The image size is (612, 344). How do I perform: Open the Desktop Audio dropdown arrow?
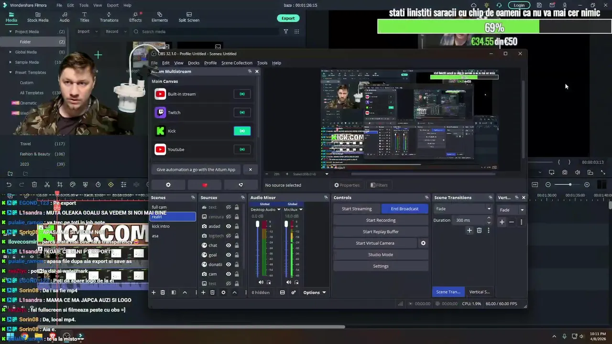point(279,209)
